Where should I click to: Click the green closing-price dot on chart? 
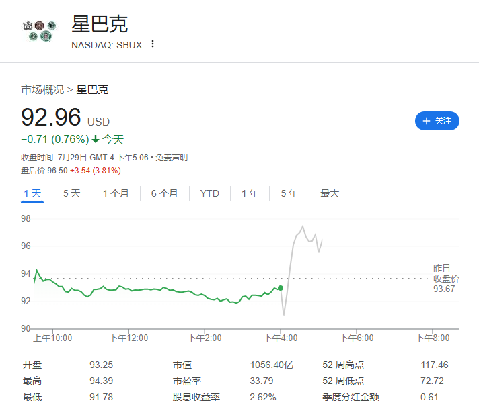281,288
